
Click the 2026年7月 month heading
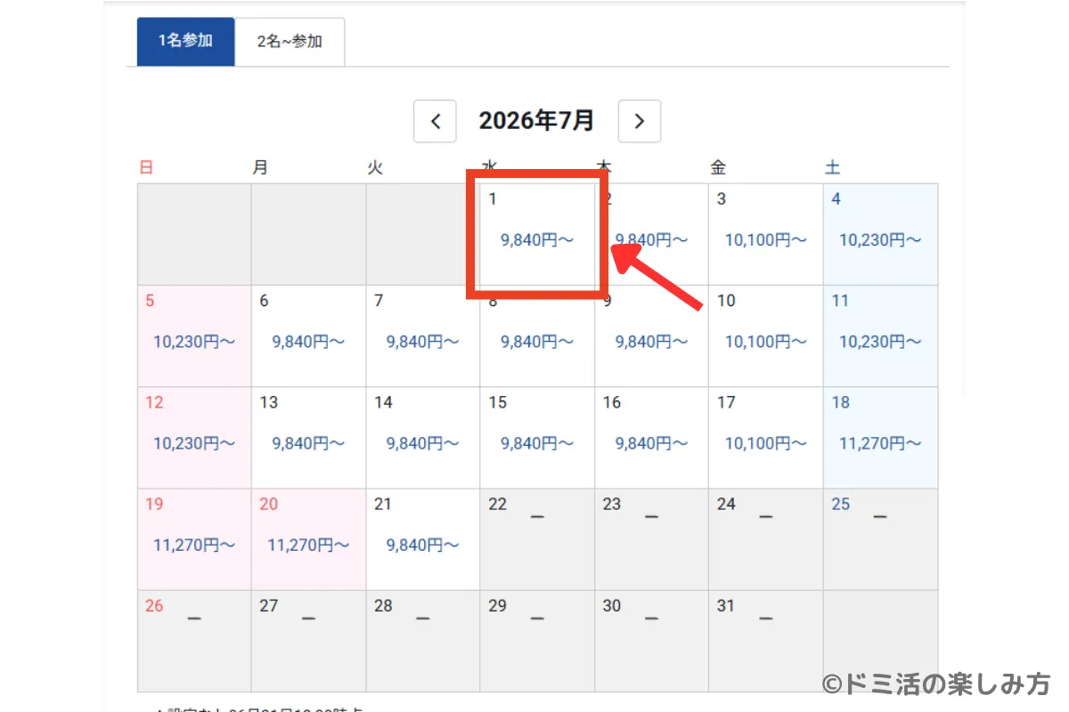point(536,121)
